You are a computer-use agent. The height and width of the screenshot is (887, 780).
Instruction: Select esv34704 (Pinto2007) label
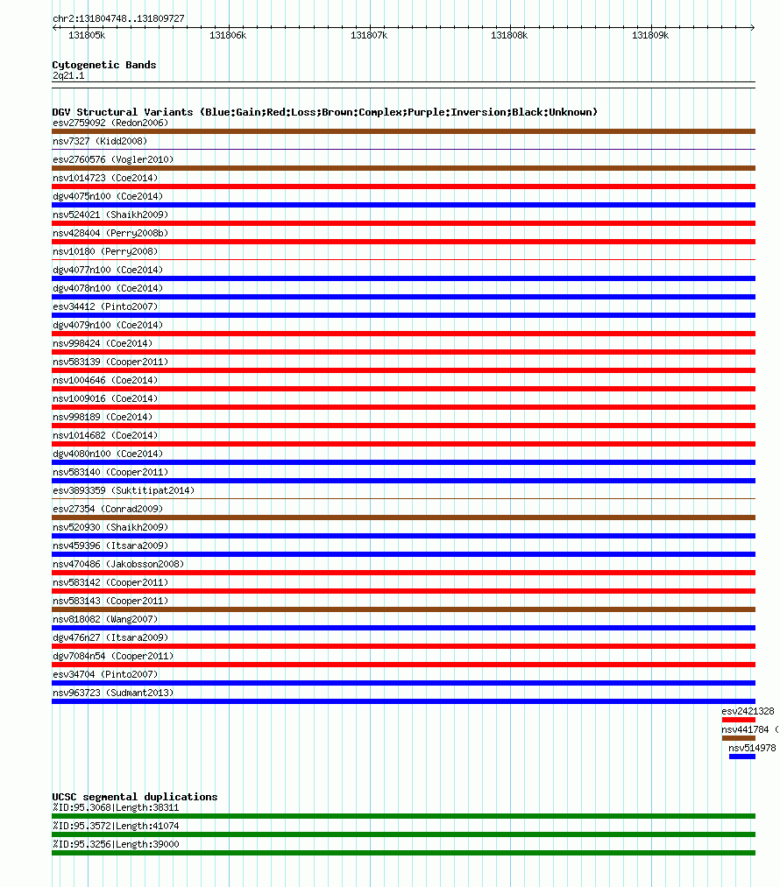tap(105, 674)
